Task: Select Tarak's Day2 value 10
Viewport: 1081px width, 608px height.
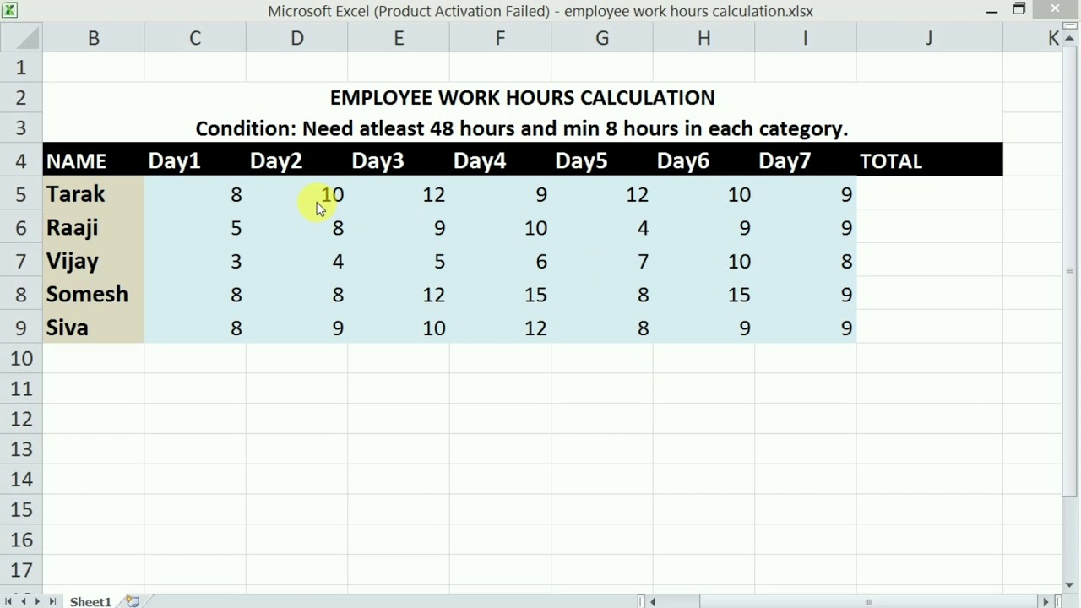Action: (297, 194)
